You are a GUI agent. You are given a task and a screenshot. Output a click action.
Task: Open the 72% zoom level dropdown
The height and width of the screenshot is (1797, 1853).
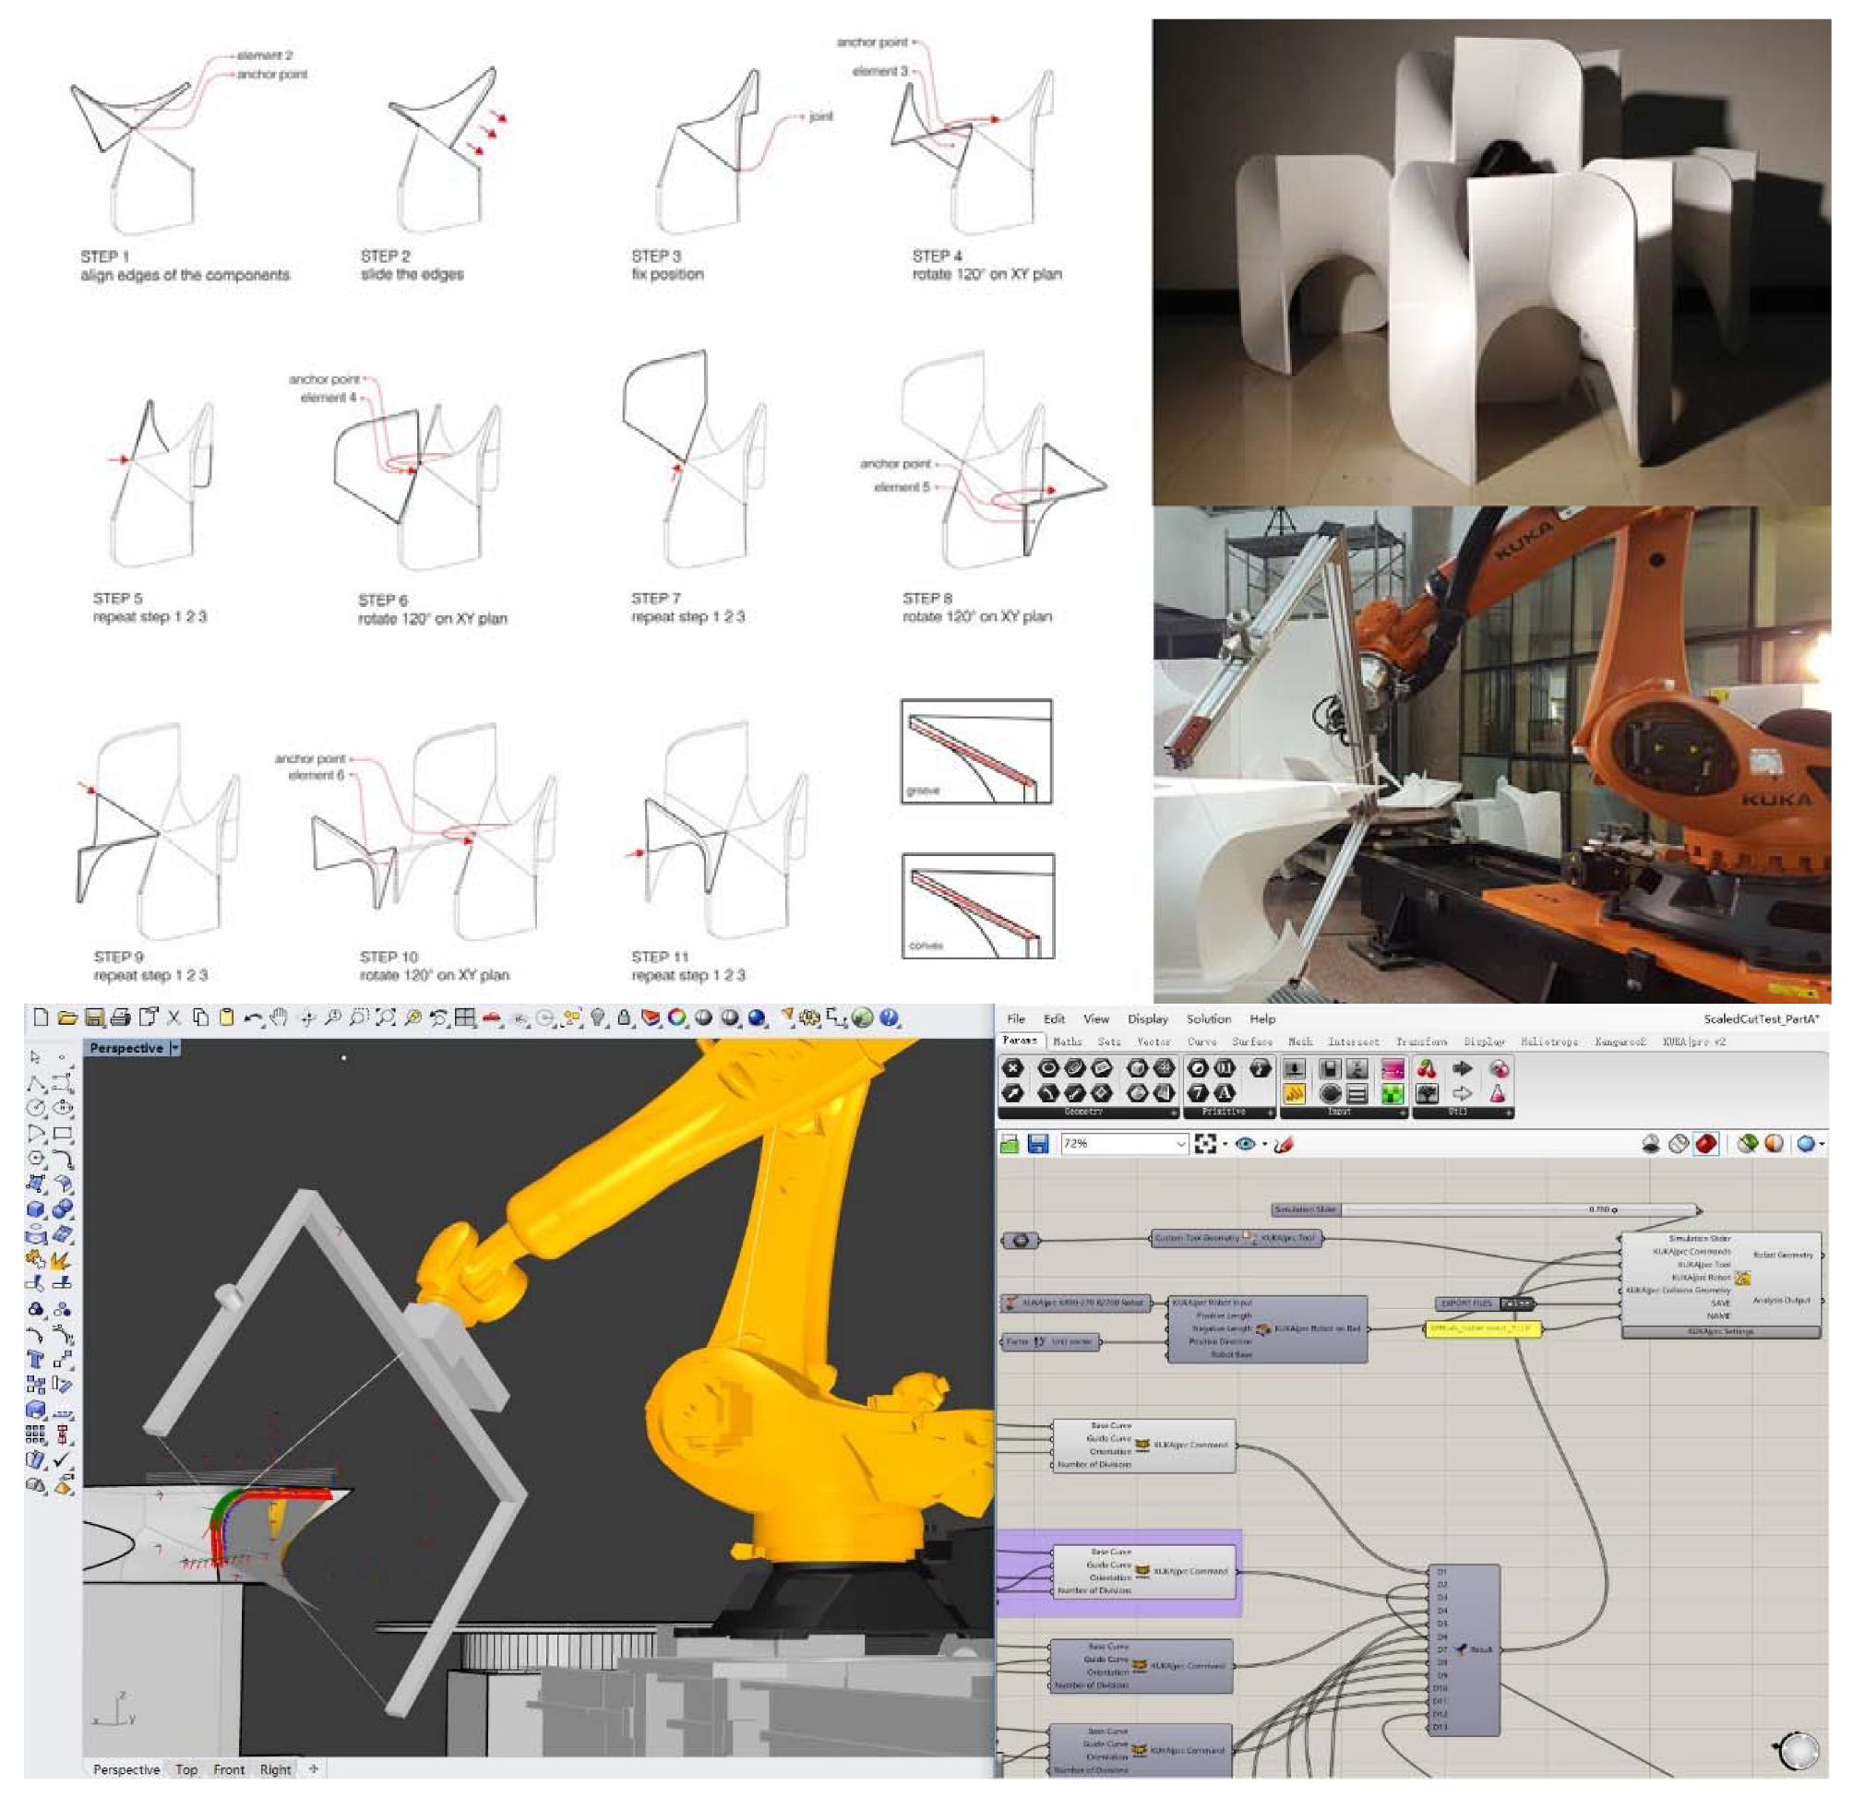click(1181, 1145)
